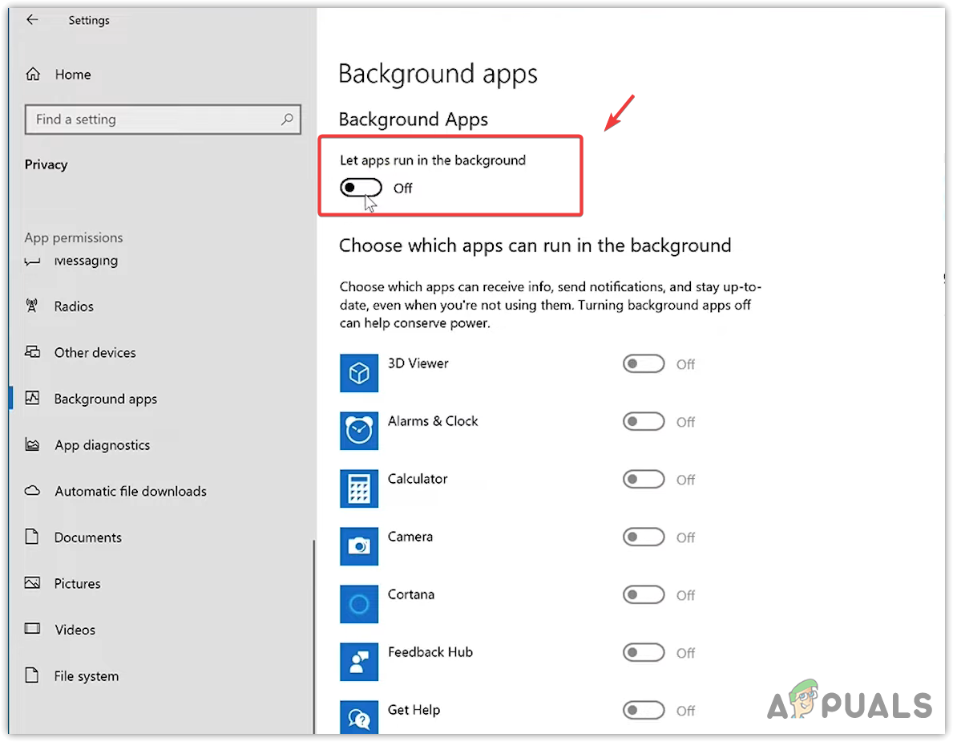953x742 pixels.
Task: Go back using the back arrow
Action: (x=32, y=20)
